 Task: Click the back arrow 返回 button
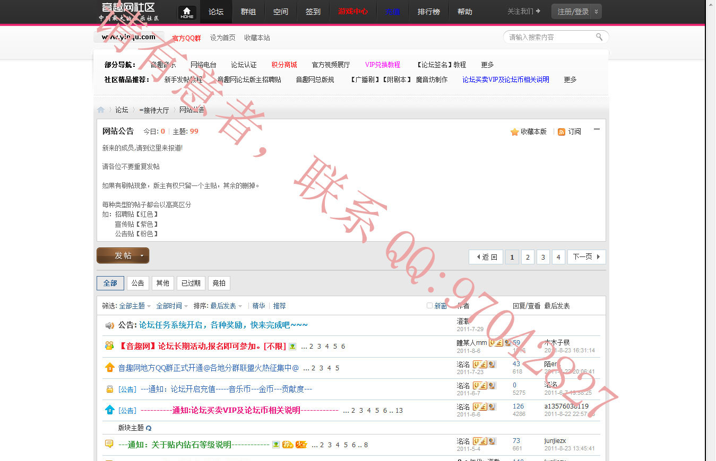tap(486, 257)
